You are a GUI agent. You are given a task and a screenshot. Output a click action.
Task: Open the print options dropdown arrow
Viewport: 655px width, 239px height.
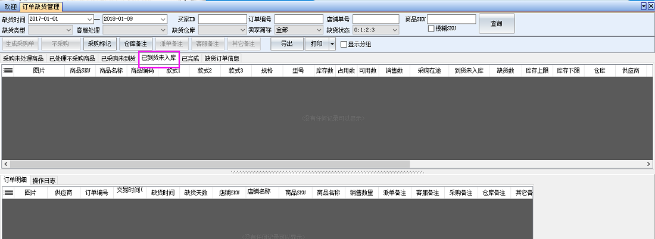pos(332,44)
